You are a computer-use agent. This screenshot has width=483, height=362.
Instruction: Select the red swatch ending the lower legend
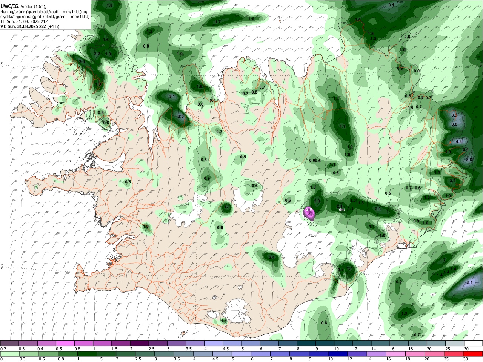472,354
